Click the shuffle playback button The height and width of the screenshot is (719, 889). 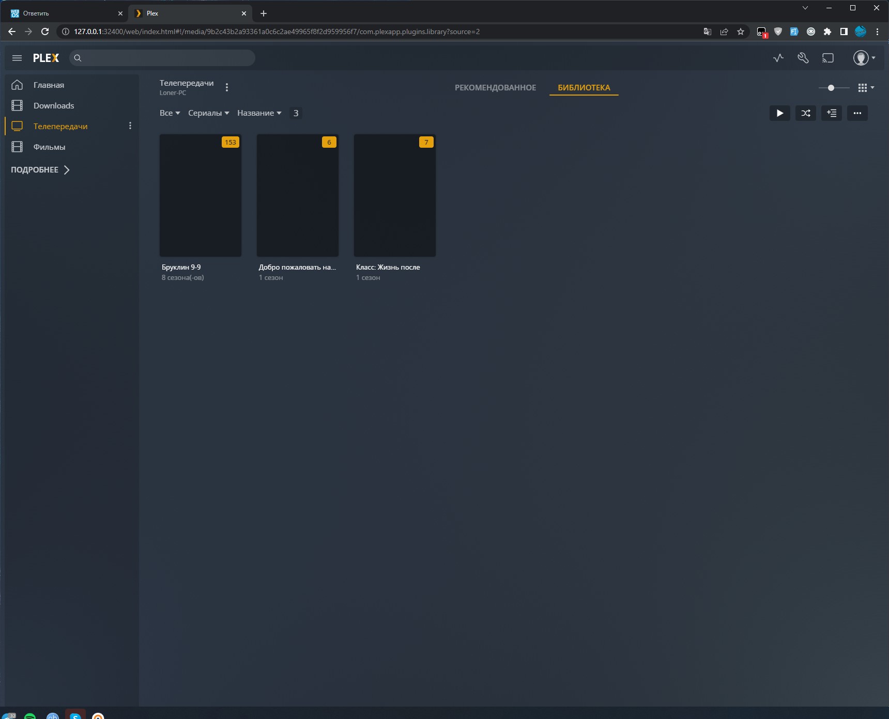805,113
